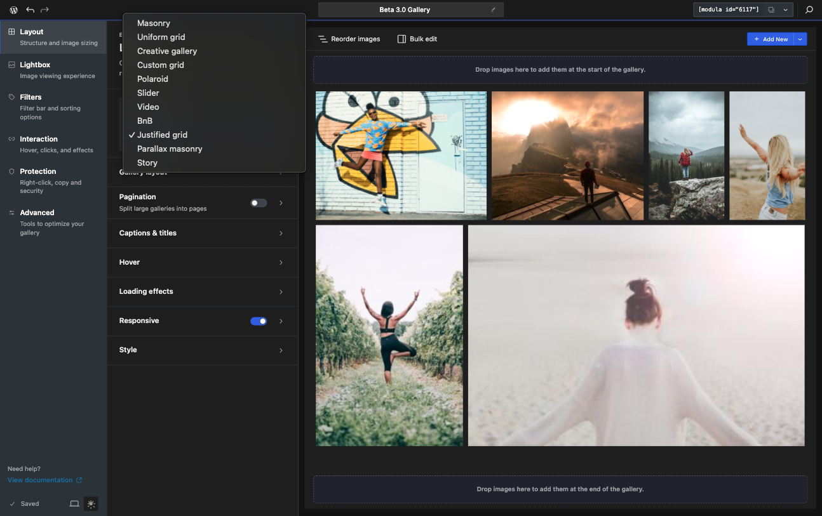Open search with the magnifier icon

tap(809, 10)
